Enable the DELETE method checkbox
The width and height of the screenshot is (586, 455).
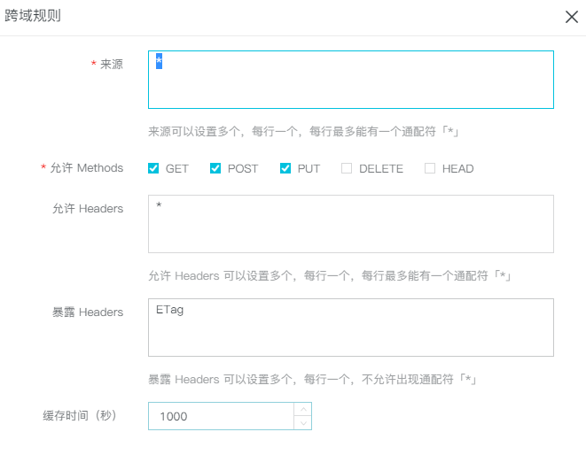pyautogui.click(x=347, y=168)
